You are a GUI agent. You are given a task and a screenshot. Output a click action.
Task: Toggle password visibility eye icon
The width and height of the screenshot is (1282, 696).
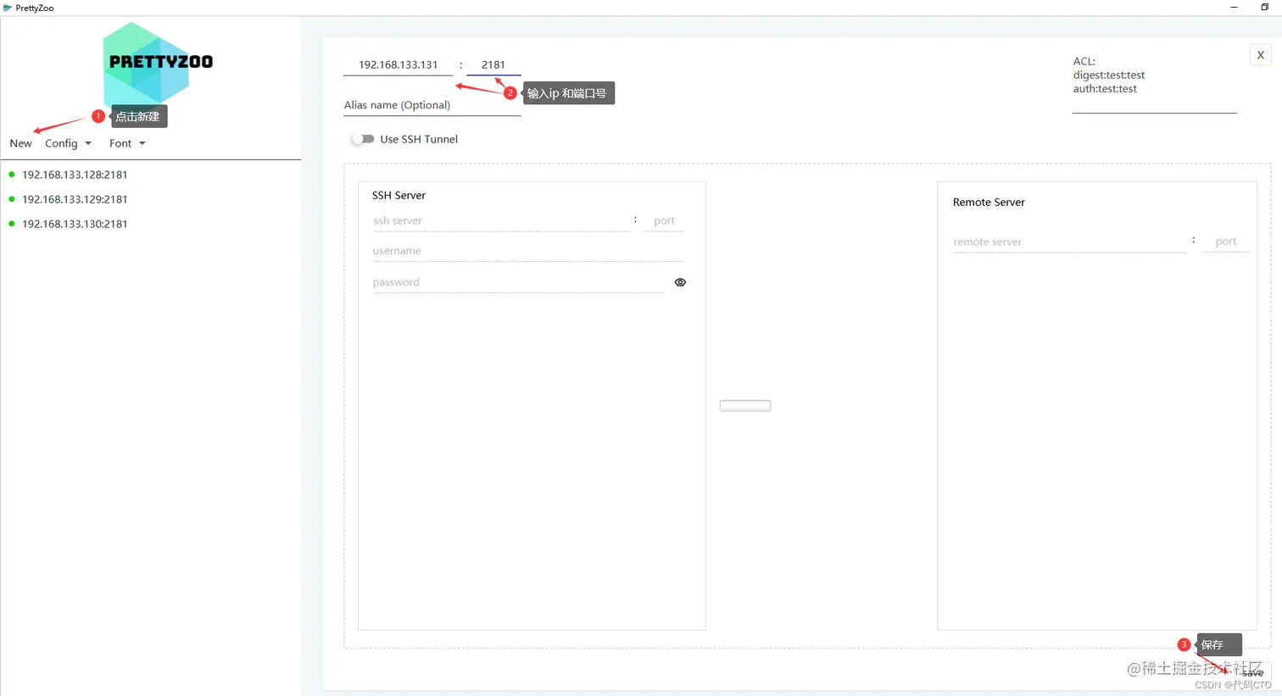[680, 282]
